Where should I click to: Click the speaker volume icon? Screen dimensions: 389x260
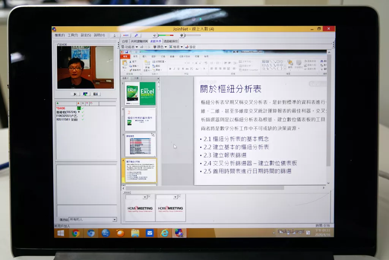tap(155, 35)
